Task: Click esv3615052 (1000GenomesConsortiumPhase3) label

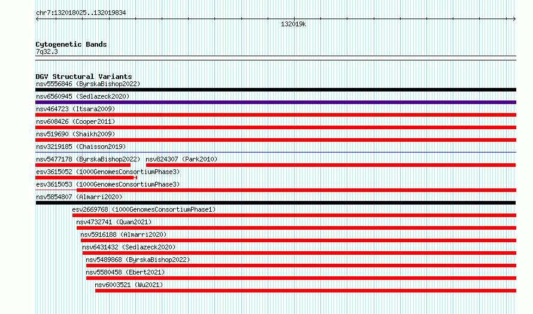Action: [108, 172]
